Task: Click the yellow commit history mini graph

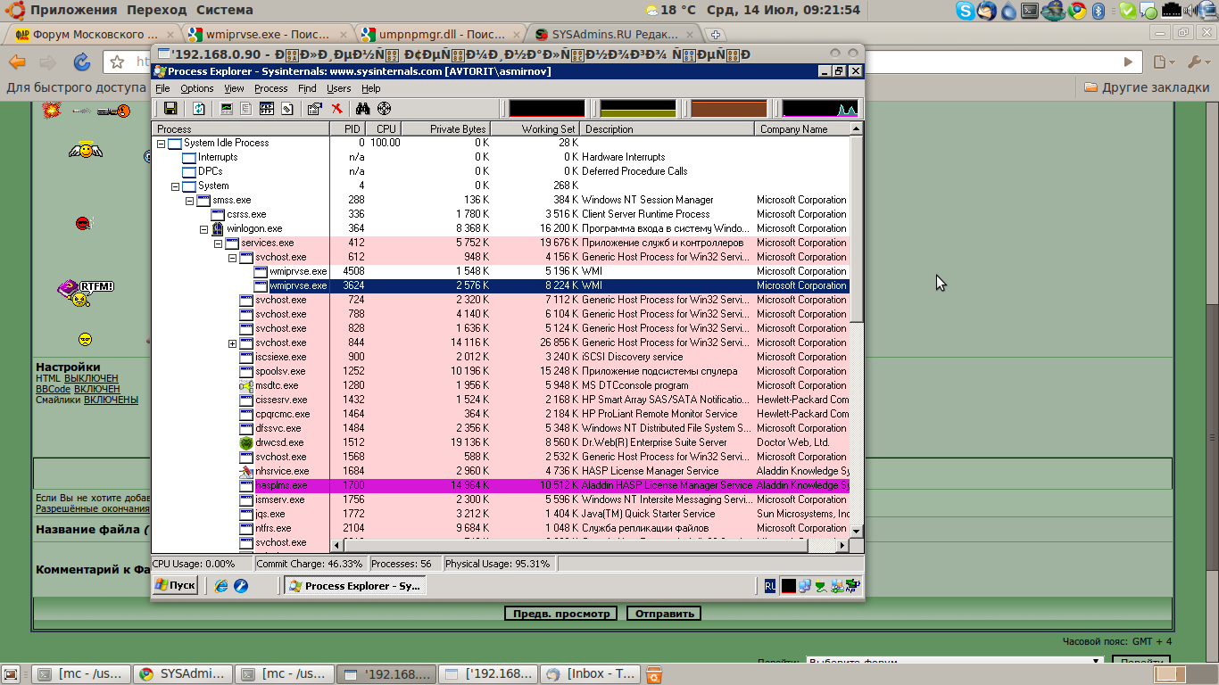Action: pyautogui.click(x=638, y=109)
